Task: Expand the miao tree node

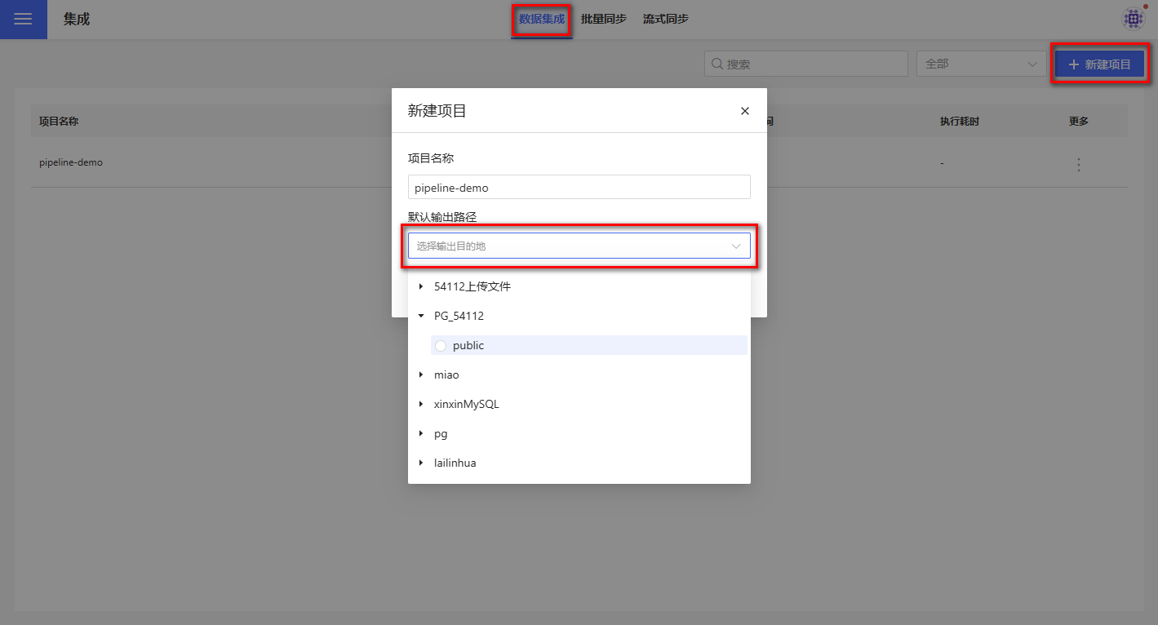Action: [421, 375]
